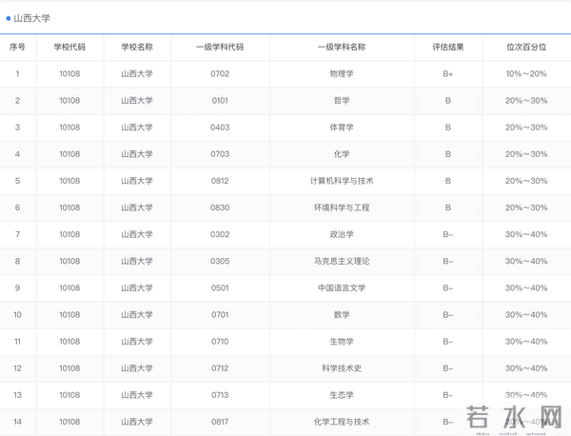Screen dimensions: 571x436
Task: Click the 位次百分位 column header
Action: (x=526, y=47)
